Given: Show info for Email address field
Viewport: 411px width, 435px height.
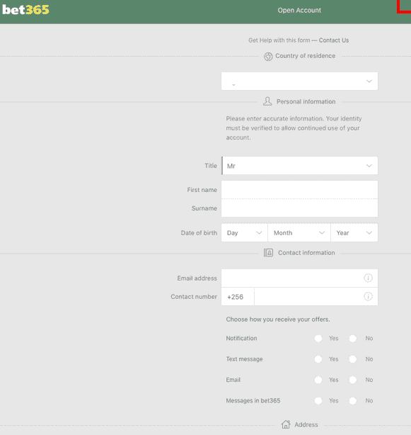Looking at the screenshot, I should pyautogui.click(x=368, y=278).
